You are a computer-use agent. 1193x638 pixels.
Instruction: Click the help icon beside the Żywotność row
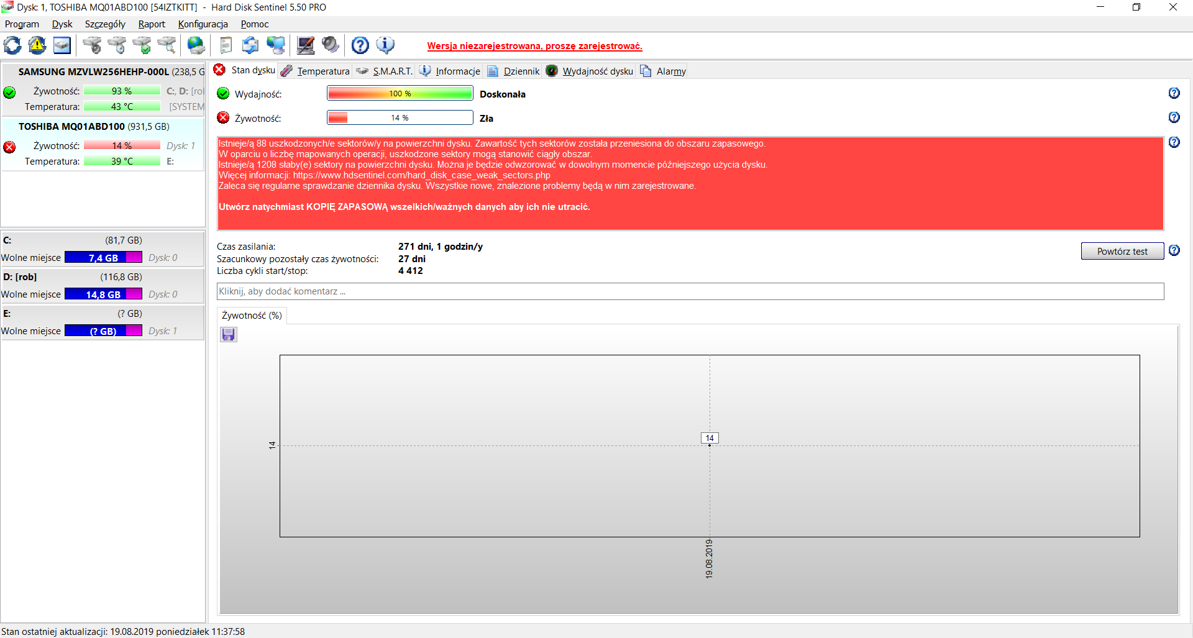(x=1174, y=117)
